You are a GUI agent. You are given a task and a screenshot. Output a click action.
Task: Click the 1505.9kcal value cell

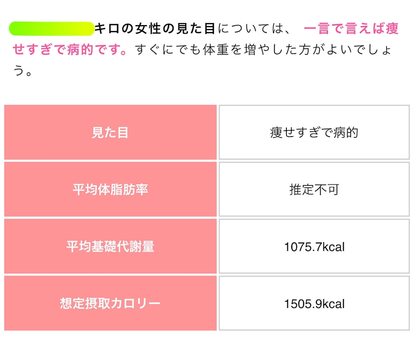click(x=314, y=303)
